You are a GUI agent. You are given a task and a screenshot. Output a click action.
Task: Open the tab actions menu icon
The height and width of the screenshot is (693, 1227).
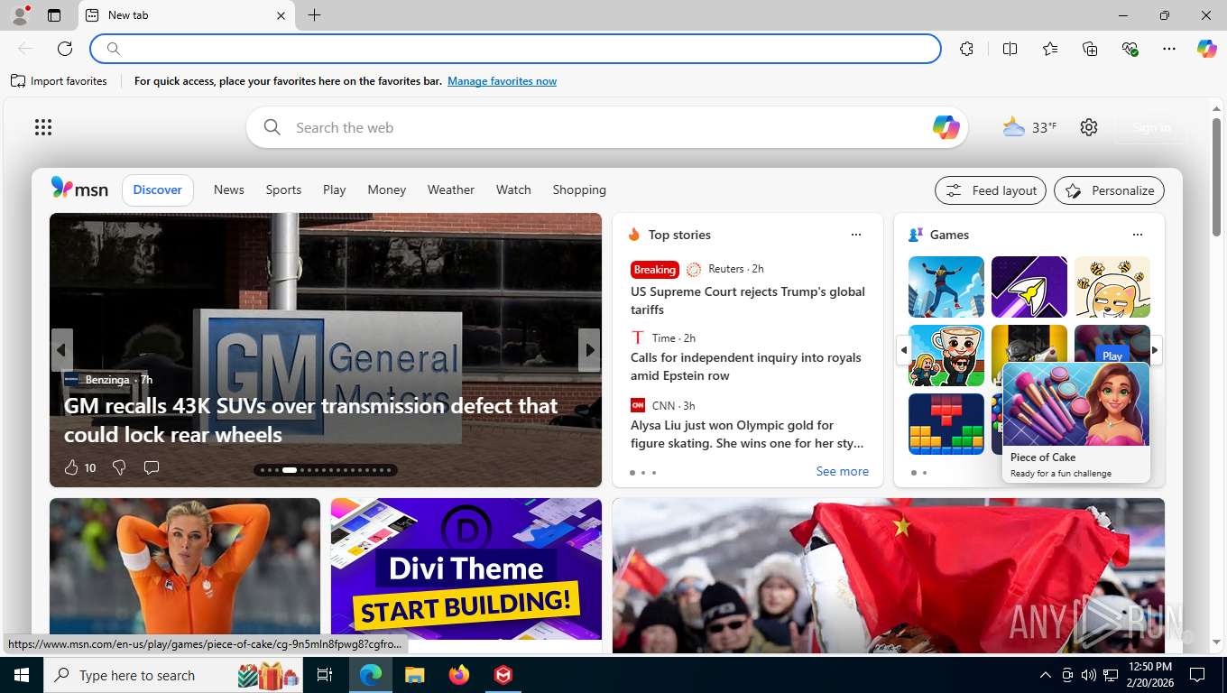click(x=54, y=15)
